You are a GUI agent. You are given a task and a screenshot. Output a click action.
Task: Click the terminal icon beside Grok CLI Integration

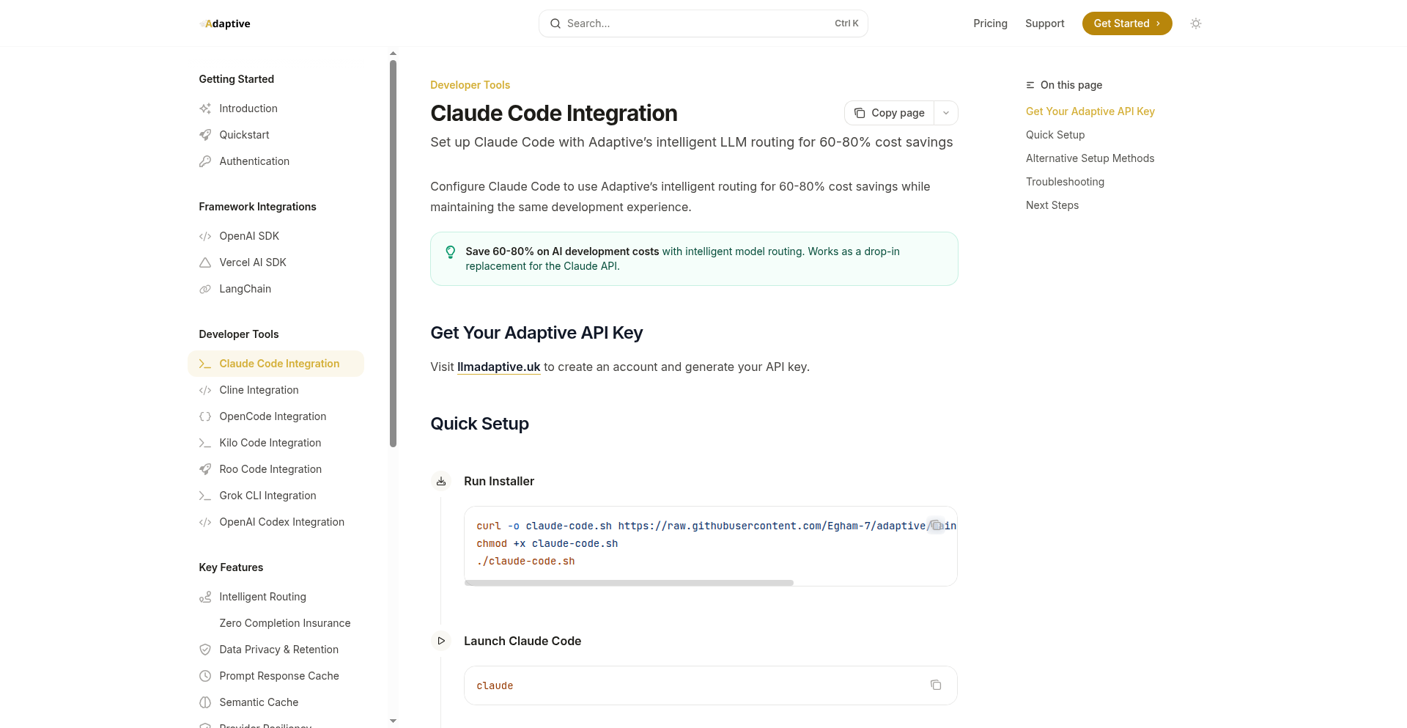[205, 496]
